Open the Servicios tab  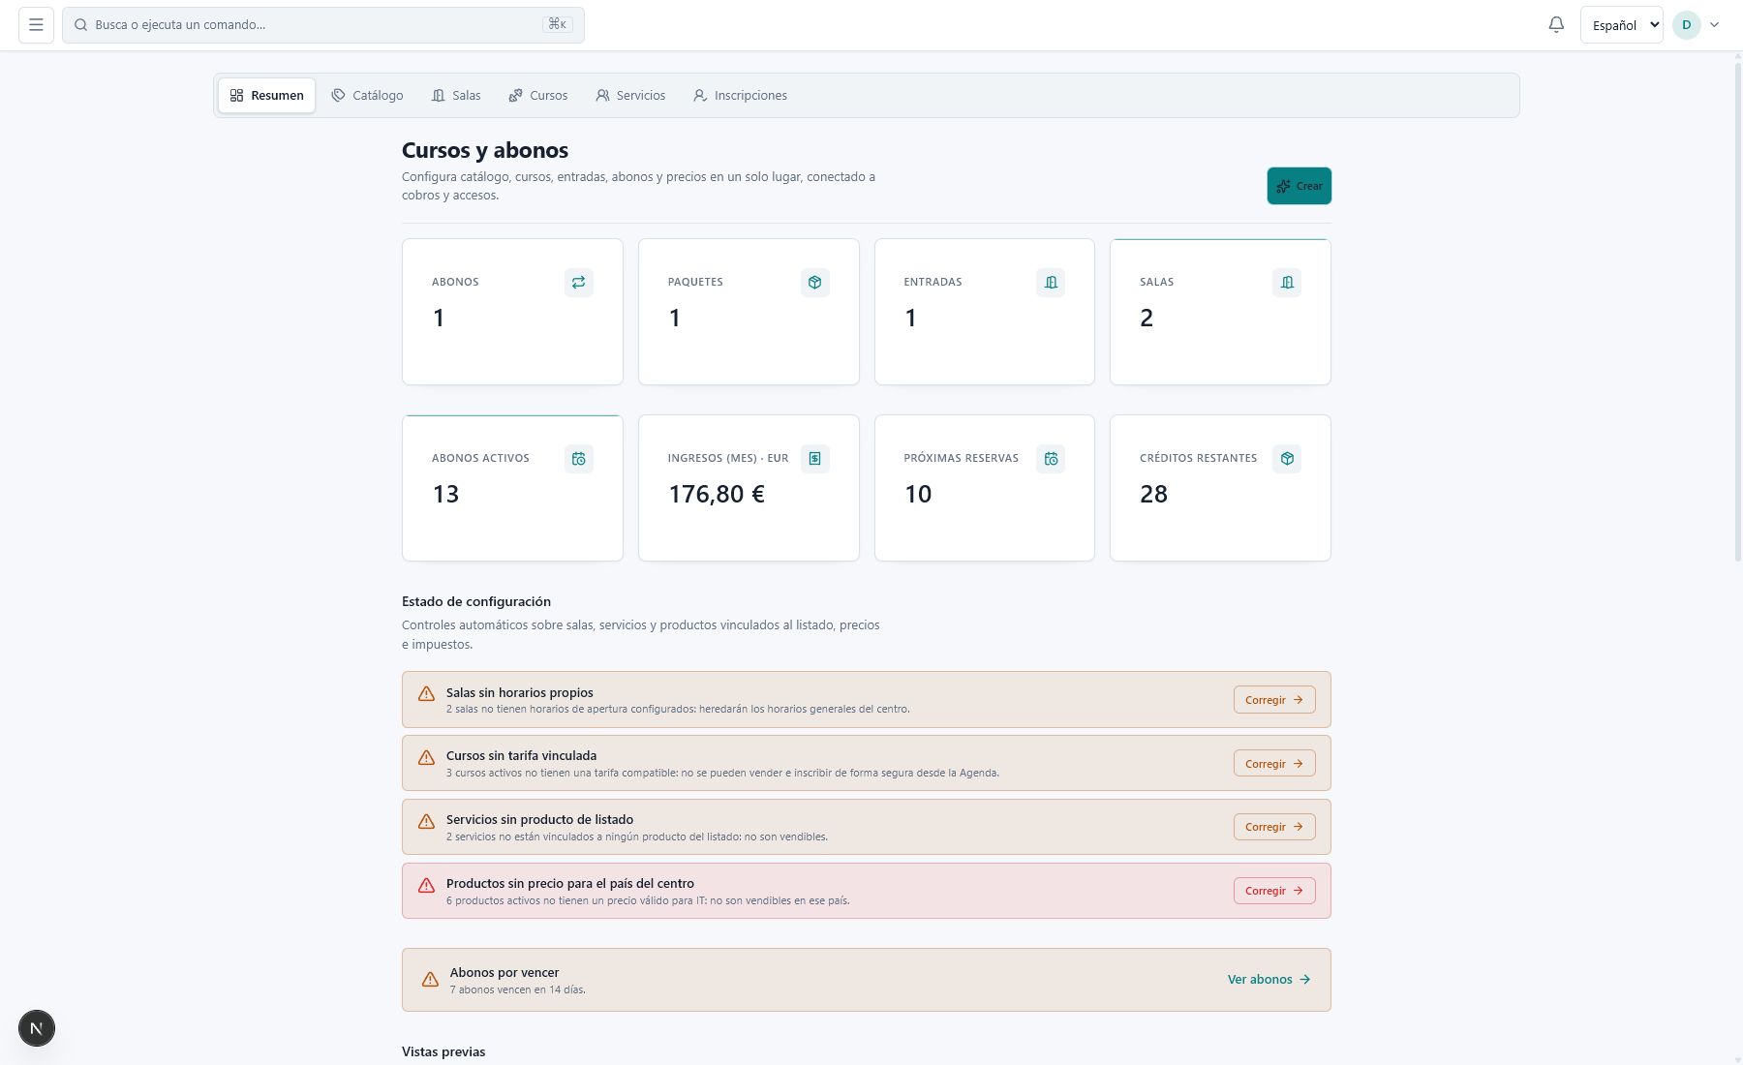point(630,95)
